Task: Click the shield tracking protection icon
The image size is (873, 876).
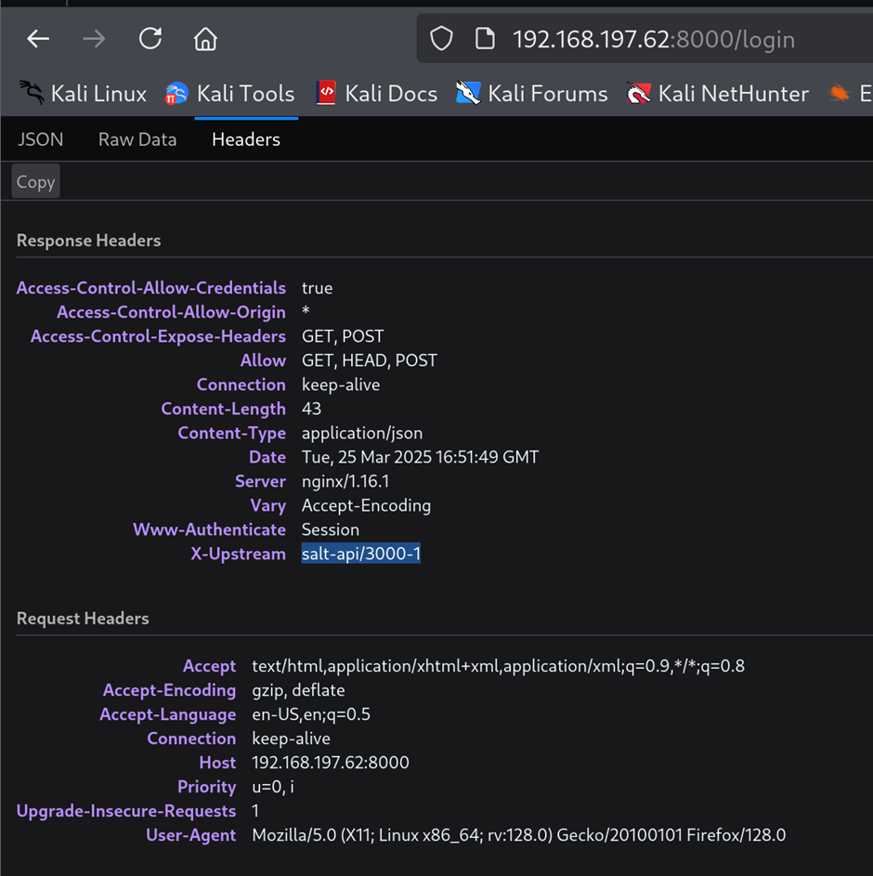Action: point(441,39)
